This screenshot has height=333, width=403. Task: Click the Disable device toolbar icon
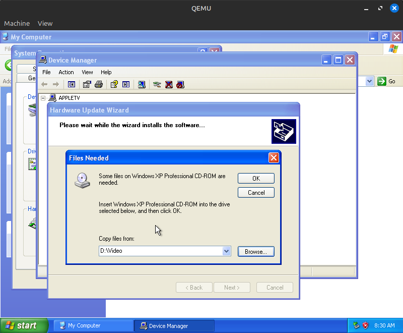(x=180, y=84)
